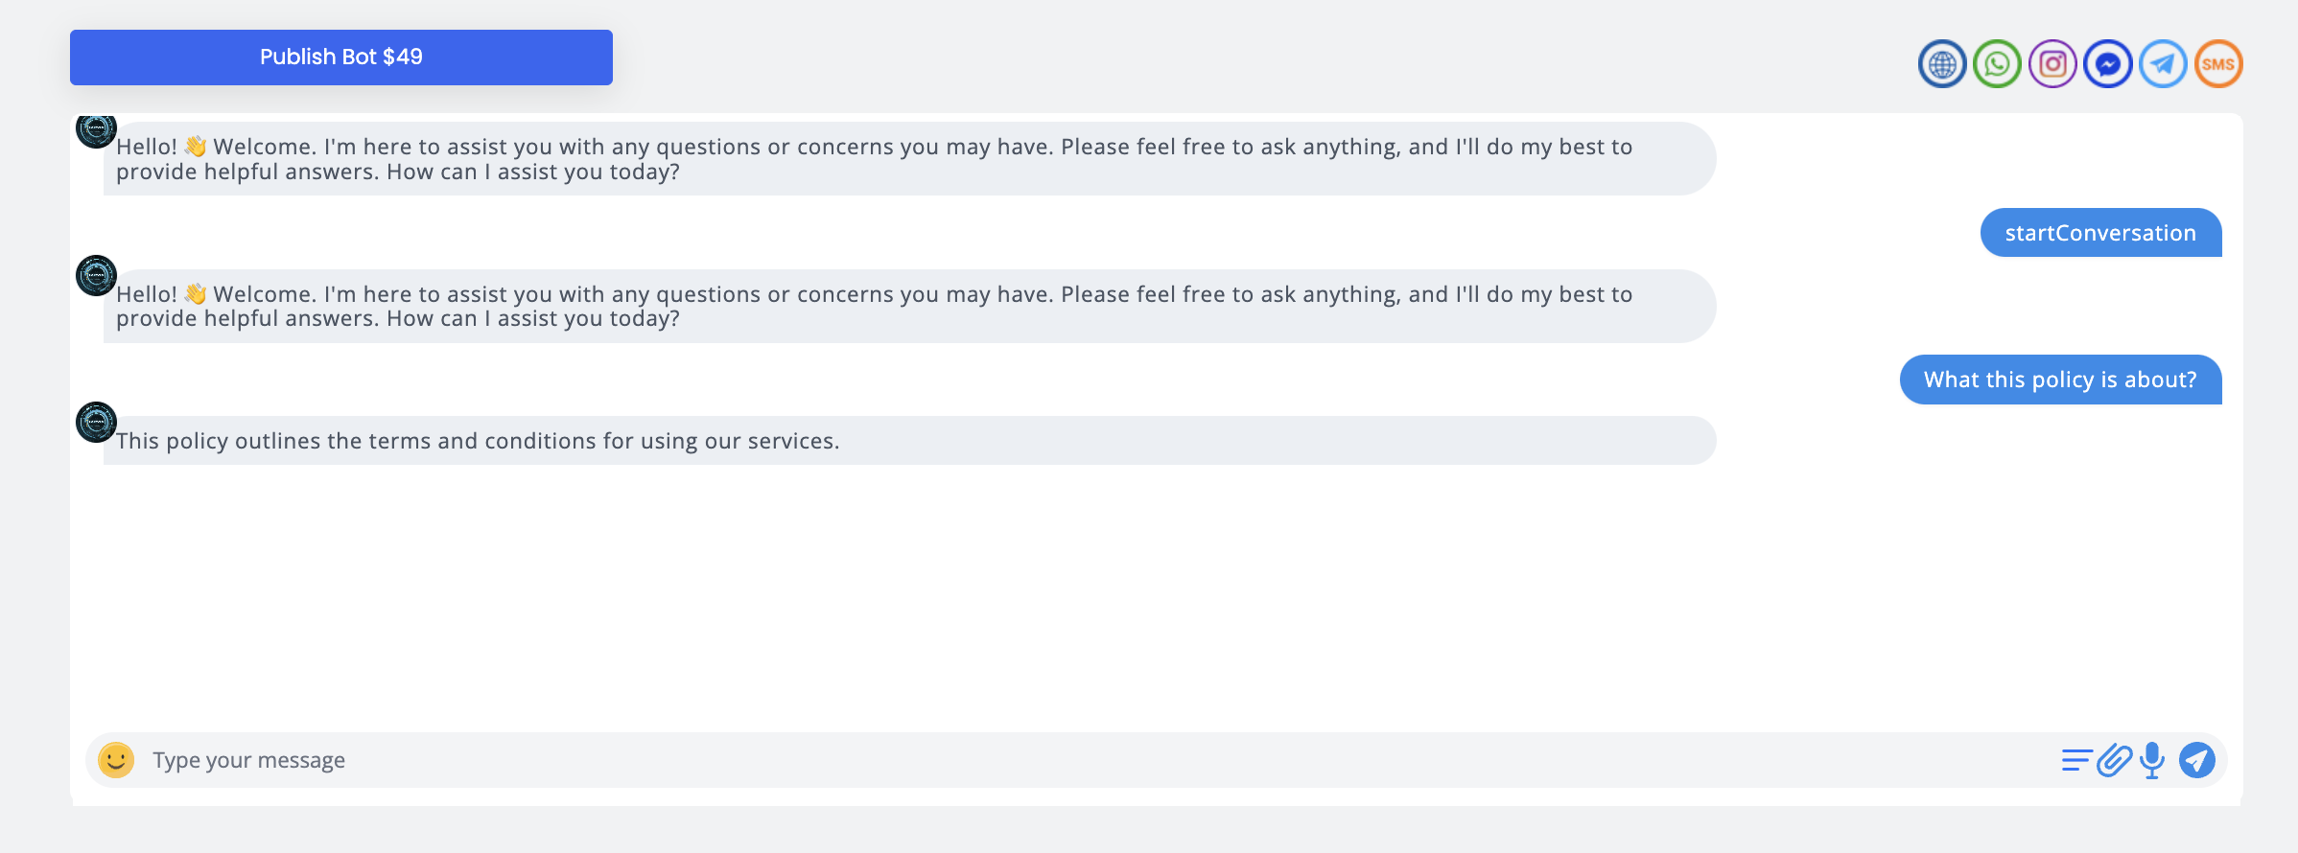Click bot avatar beside the policy reply
The image size is (2298, 853).
(x=96, y=422)
